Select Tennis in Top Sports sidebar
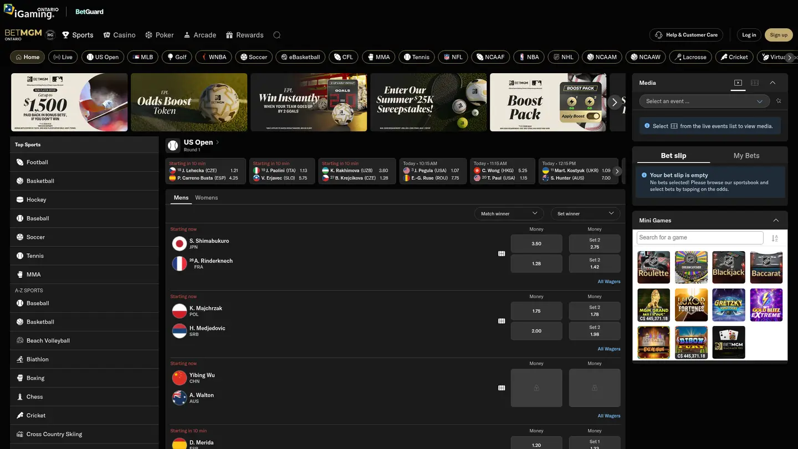This screenshot has height=449, width=798. [x=84, y=256]
